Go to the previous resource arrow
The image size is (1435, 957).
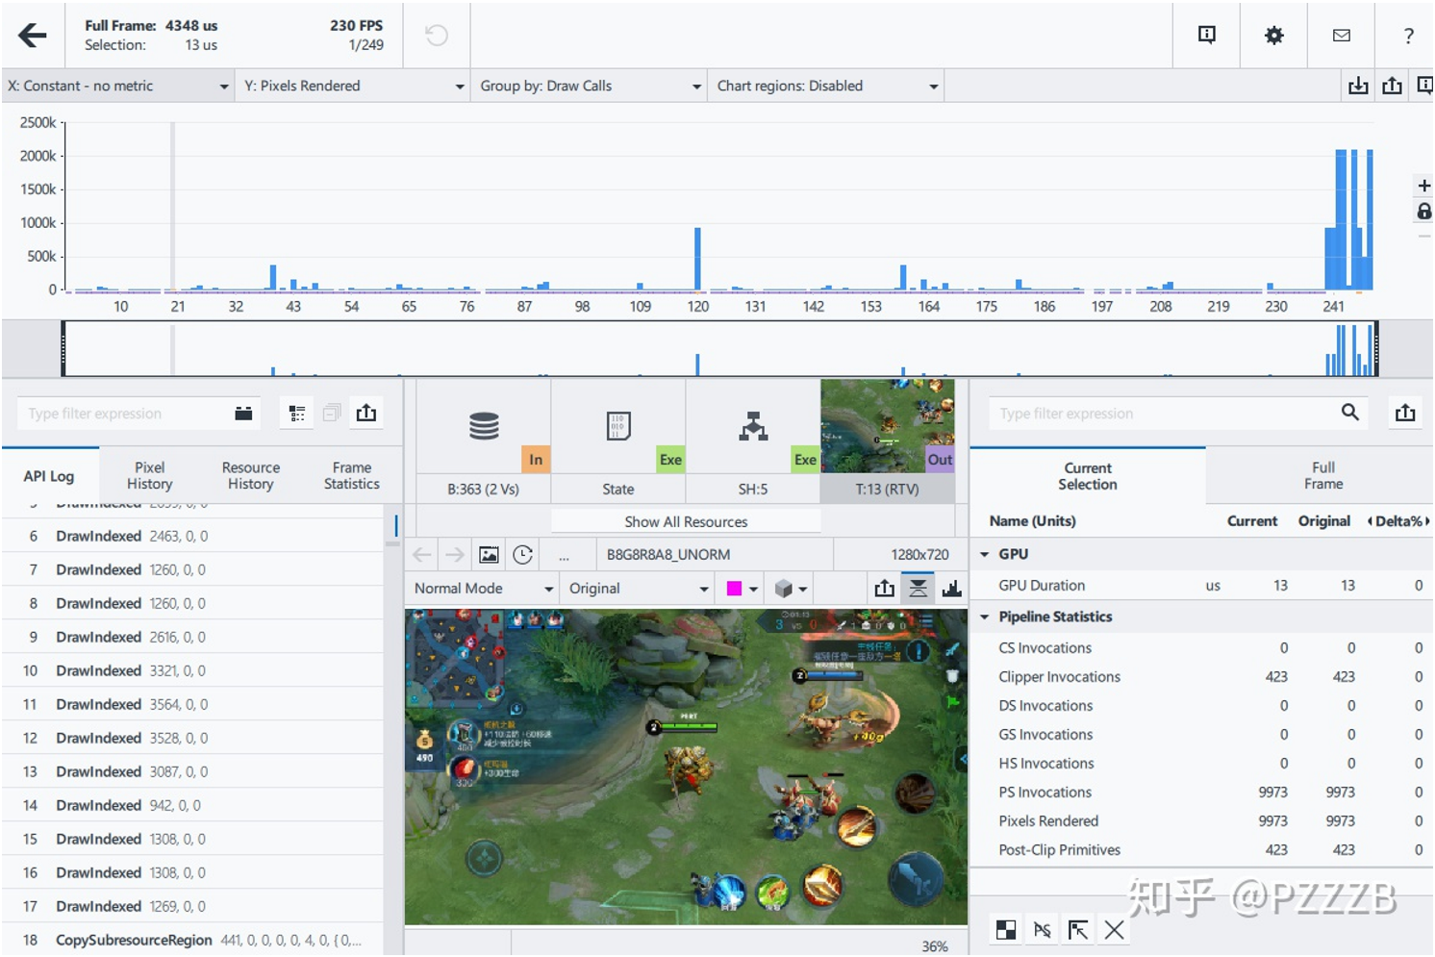pos(421,555)
